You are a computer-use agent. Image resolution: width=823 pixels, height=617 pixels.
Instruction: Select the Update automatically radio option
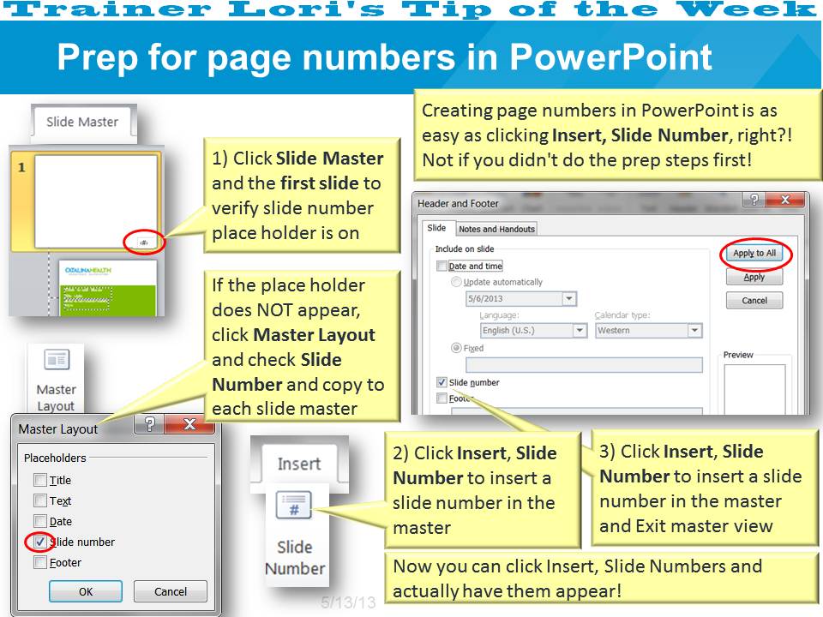tap(456, 282)
